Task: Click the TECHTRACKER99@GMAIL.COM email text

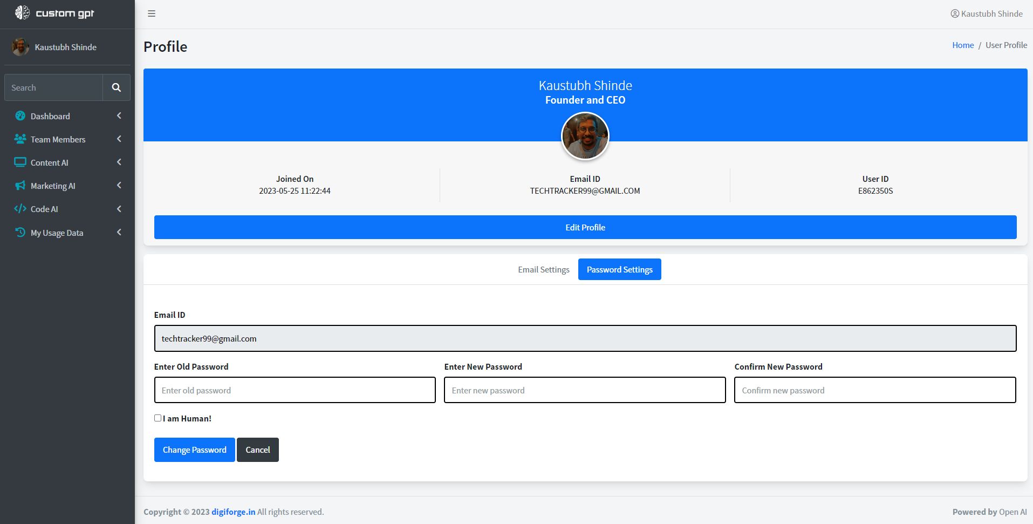Action: (585, 190)
